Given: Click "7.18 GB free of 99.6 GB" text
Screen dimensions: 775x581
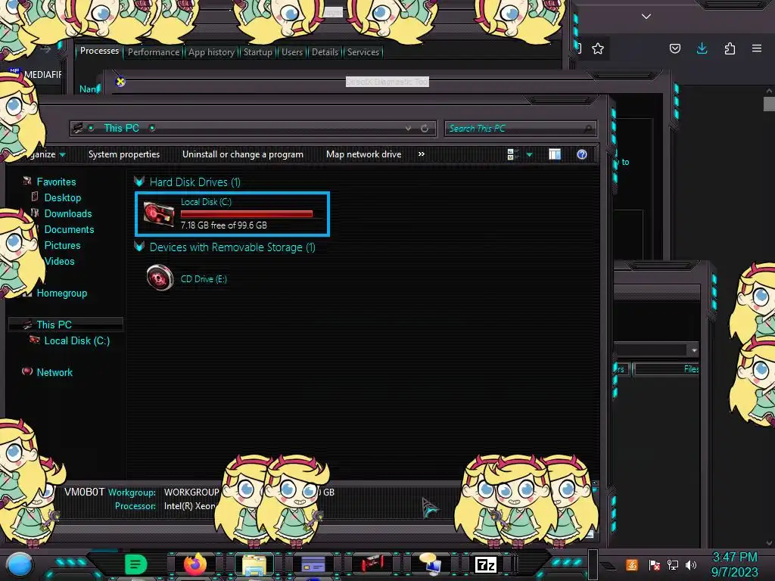Looking at the screenshot, I should [223, 225].
